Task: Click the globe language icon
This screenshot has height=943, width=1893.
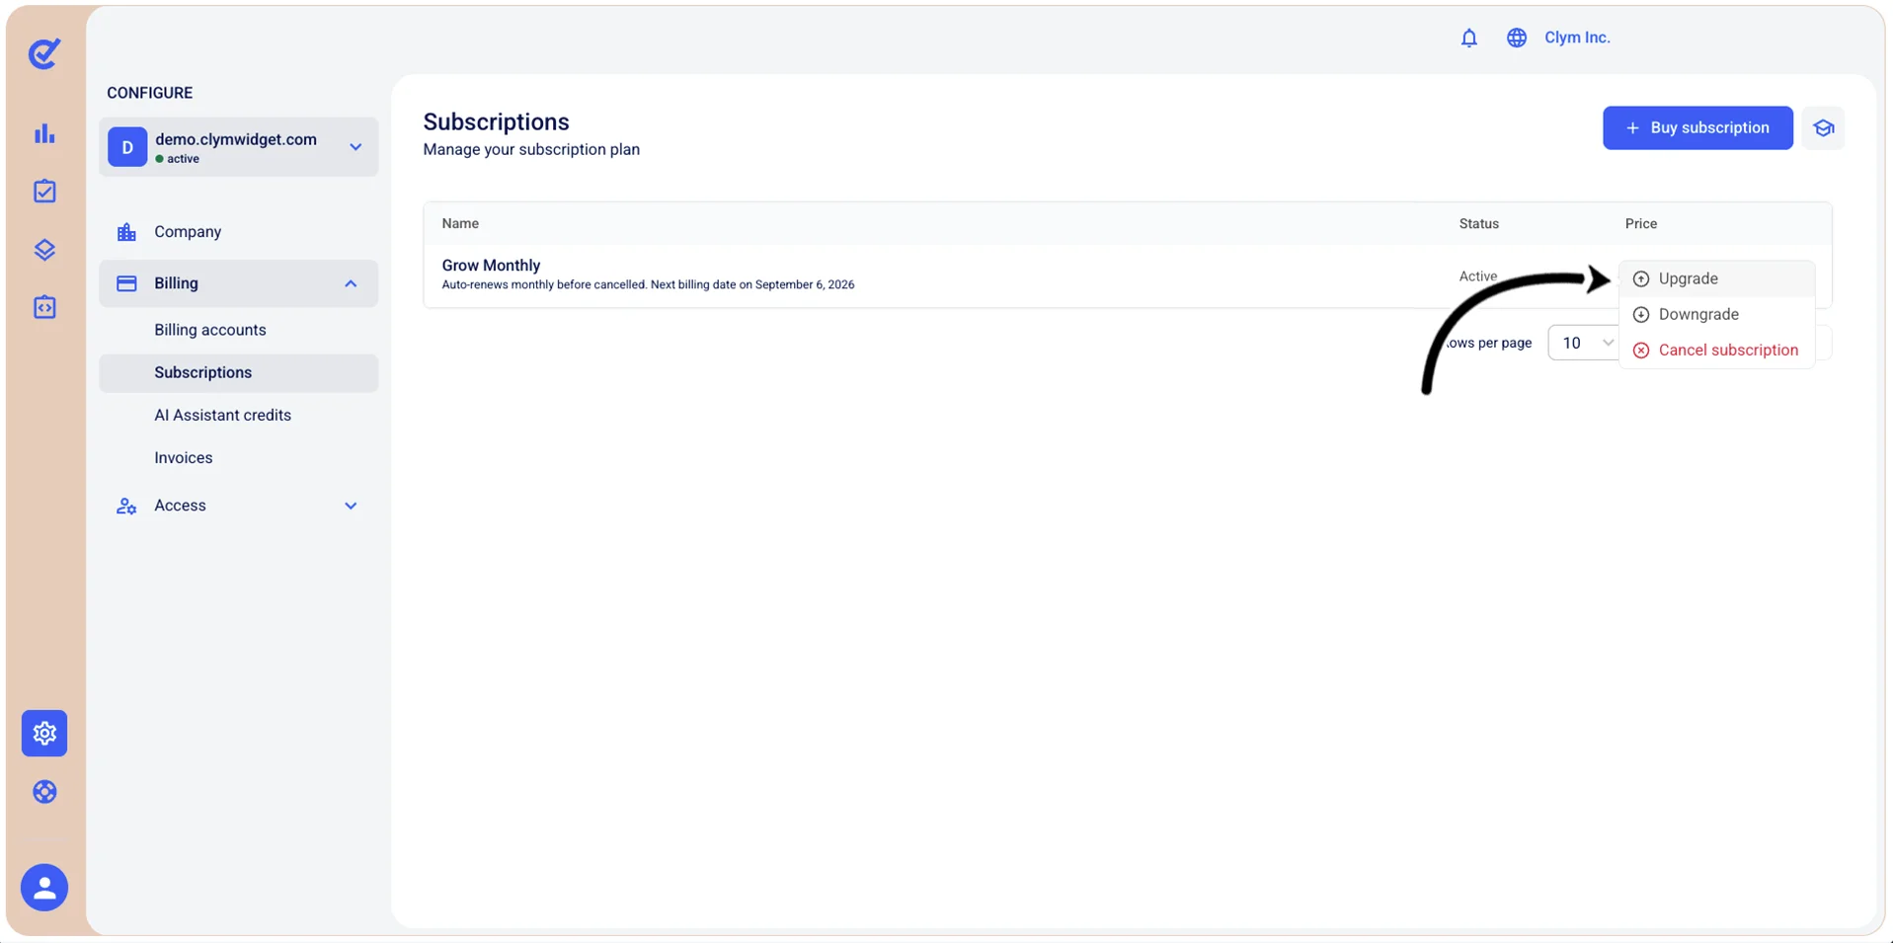Action: [x=1517, y=38]
